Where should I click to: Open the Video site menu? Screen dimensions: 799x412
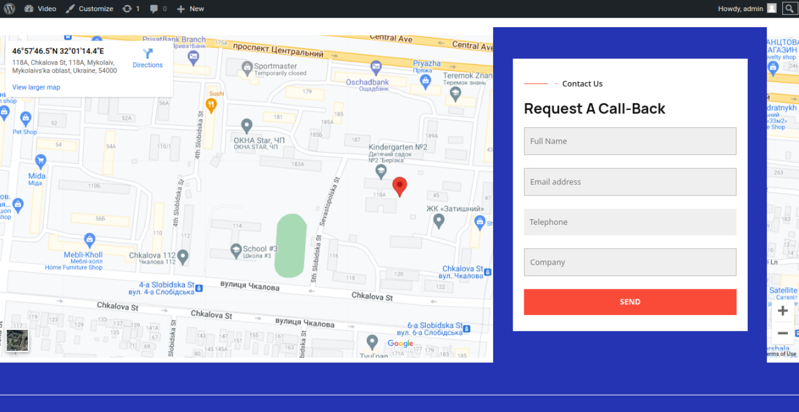coord(41,8)
